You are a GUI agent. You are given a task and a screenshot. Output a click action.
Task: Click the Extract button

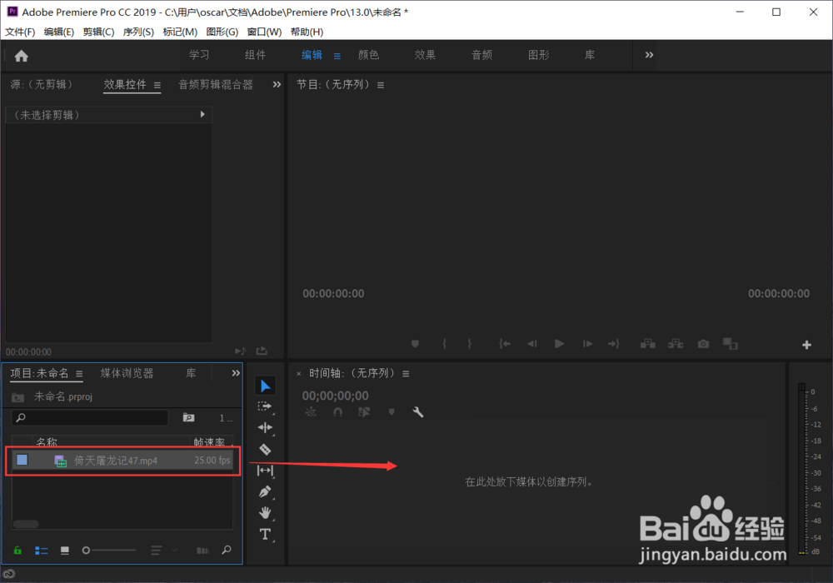(x=676, y=344)
